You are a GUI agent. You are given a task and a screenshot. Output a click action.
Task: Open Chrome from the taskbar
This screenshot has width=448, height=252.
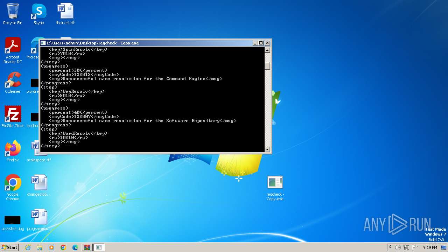[x=63, y=247]
